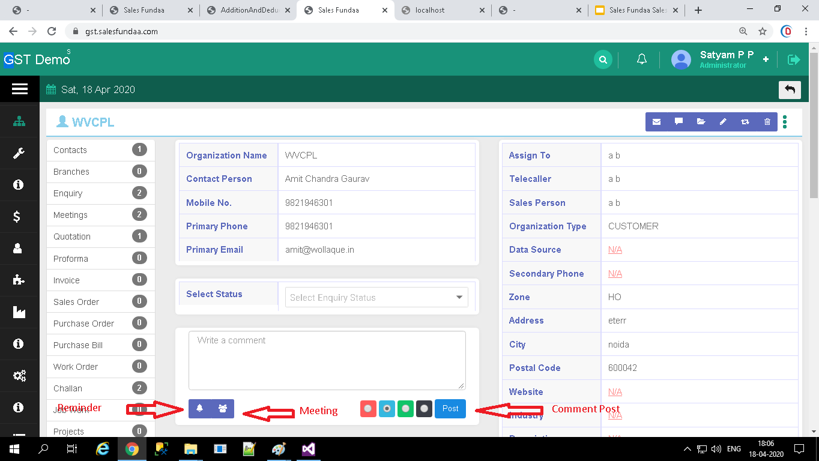
Task: Select the green comment radio button
Action: 406,409
